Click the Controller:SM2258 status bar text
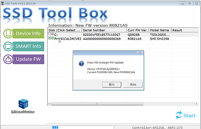The image size is (201, 129). point(157,128)
